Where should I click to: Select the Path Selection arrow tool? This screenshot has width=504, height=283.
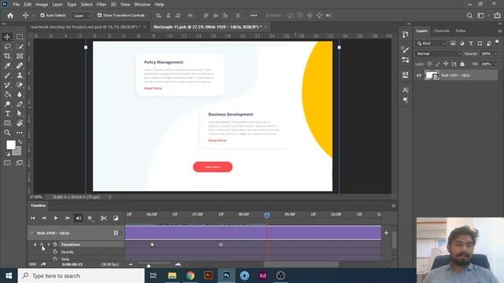(x=20, y=113)
